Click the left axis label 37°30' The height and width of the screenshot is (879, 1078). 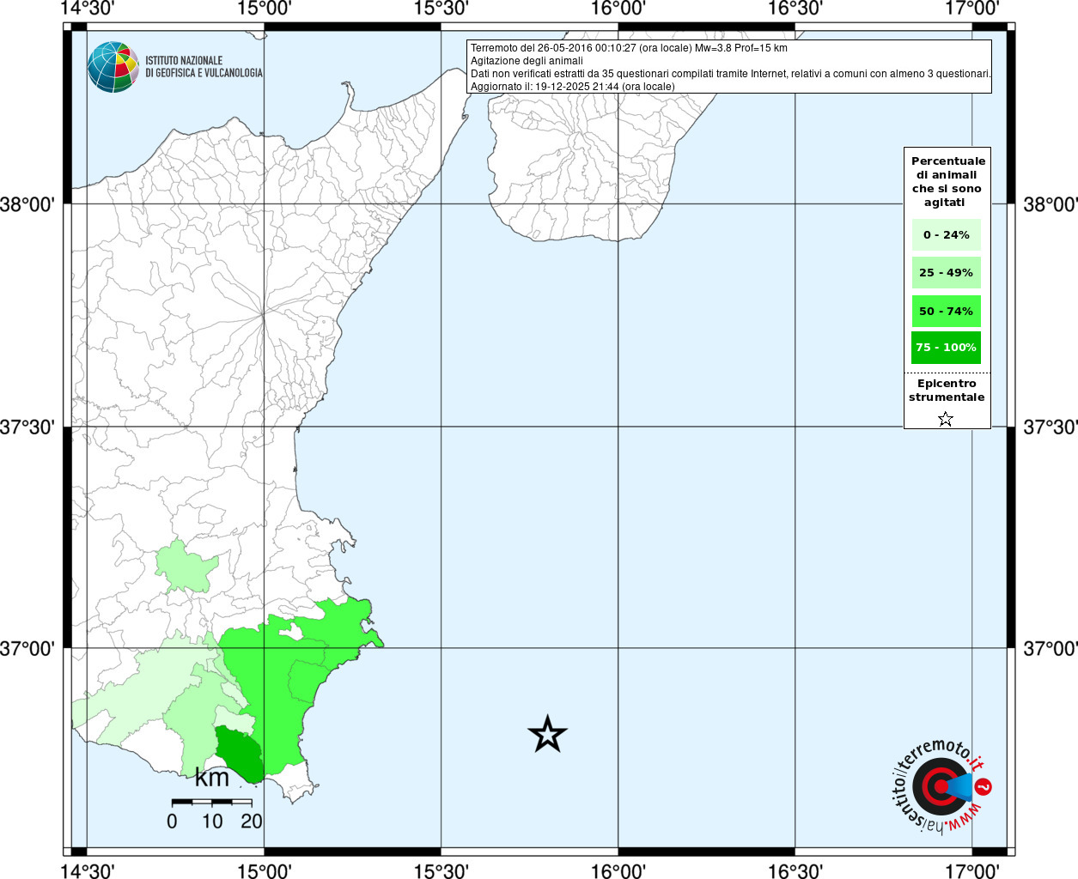click(x=27, y=427)
